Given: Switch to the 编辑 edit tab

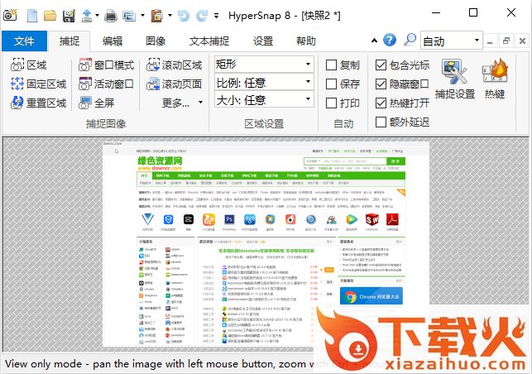Looking at the screenshot, I should pyautogui.click(x=113, y=41).
